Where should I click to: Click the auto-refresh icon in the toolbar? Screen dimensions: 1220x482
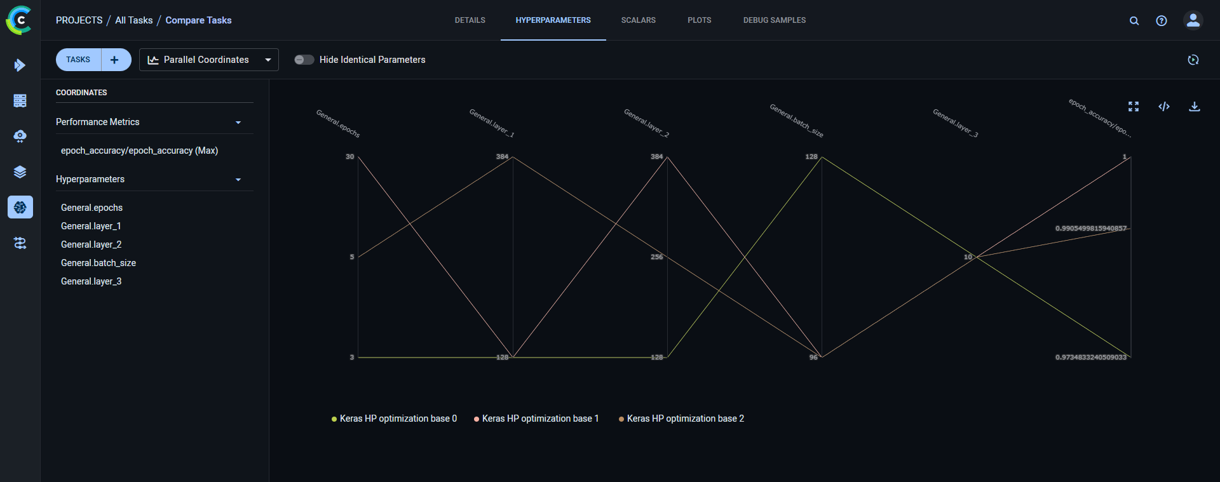point(1193,60)
